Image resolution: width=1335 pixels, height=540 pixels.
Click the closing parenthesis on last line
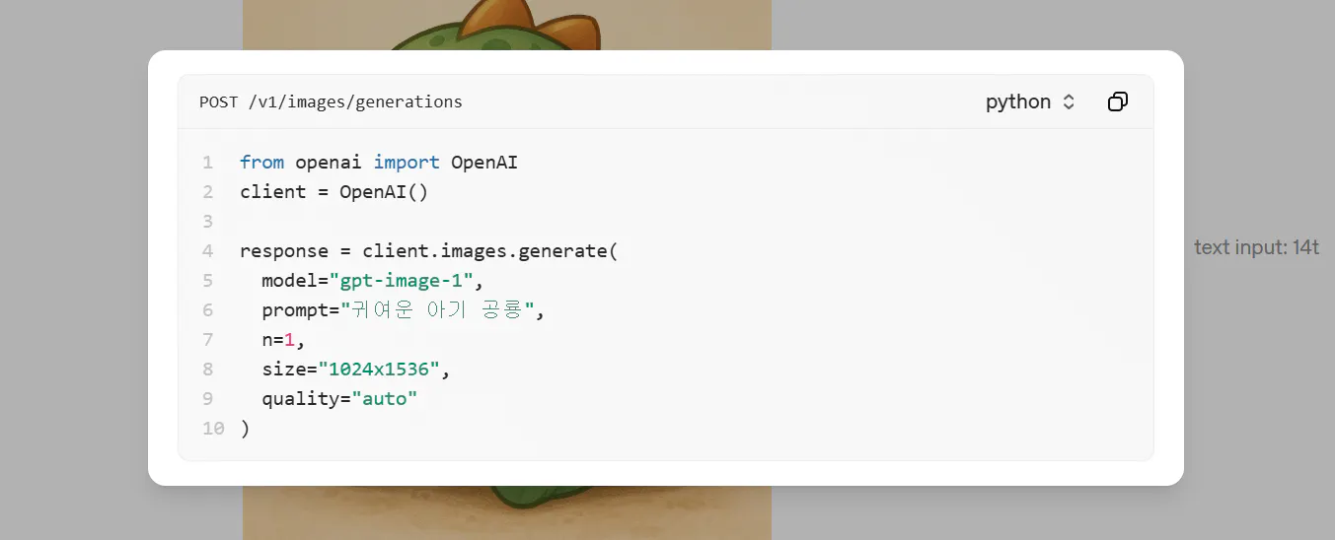click(245, 428)
